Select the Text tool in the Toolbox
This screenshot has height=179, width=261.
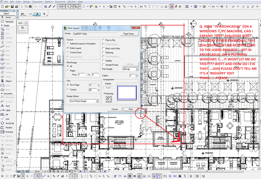(x=8, y=106)
